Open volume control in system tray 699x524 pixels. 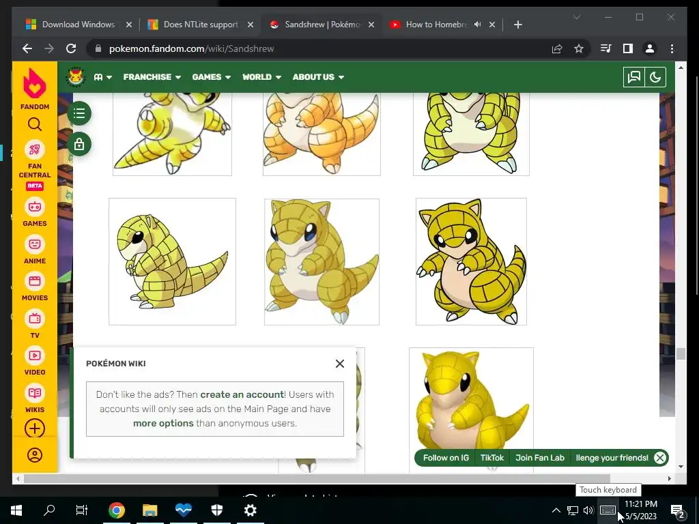point(588,510)
